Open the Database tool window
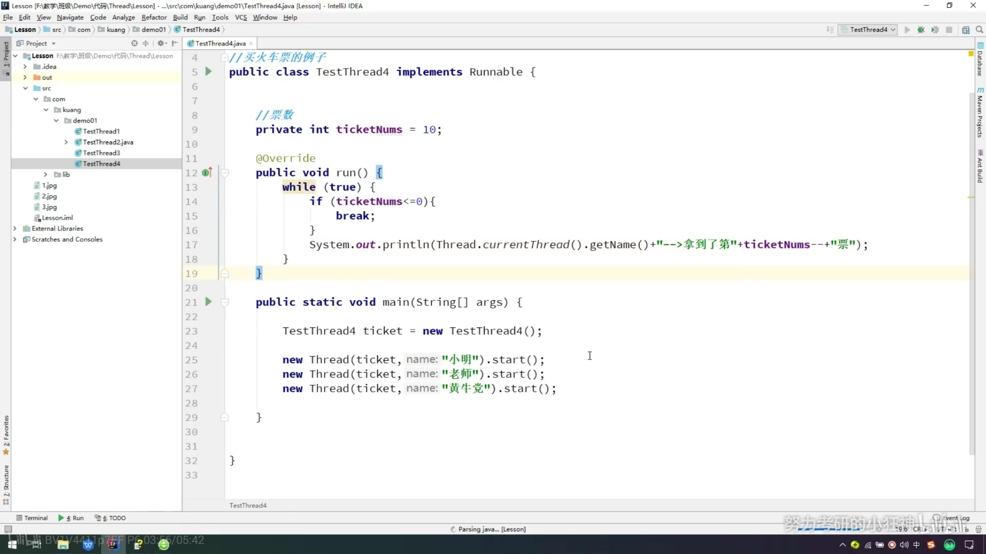 coord(980,60)
